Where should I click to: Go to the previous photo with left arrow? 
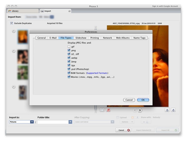click(135, 110)
